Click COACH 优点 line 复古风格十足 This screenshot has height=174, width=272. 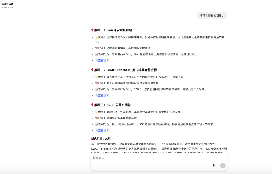pos(140,77)
